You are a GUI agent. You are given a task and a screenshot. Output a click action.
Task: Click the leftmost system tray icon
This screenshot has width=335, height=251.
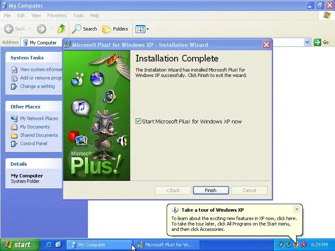click(x=281, y=245)
